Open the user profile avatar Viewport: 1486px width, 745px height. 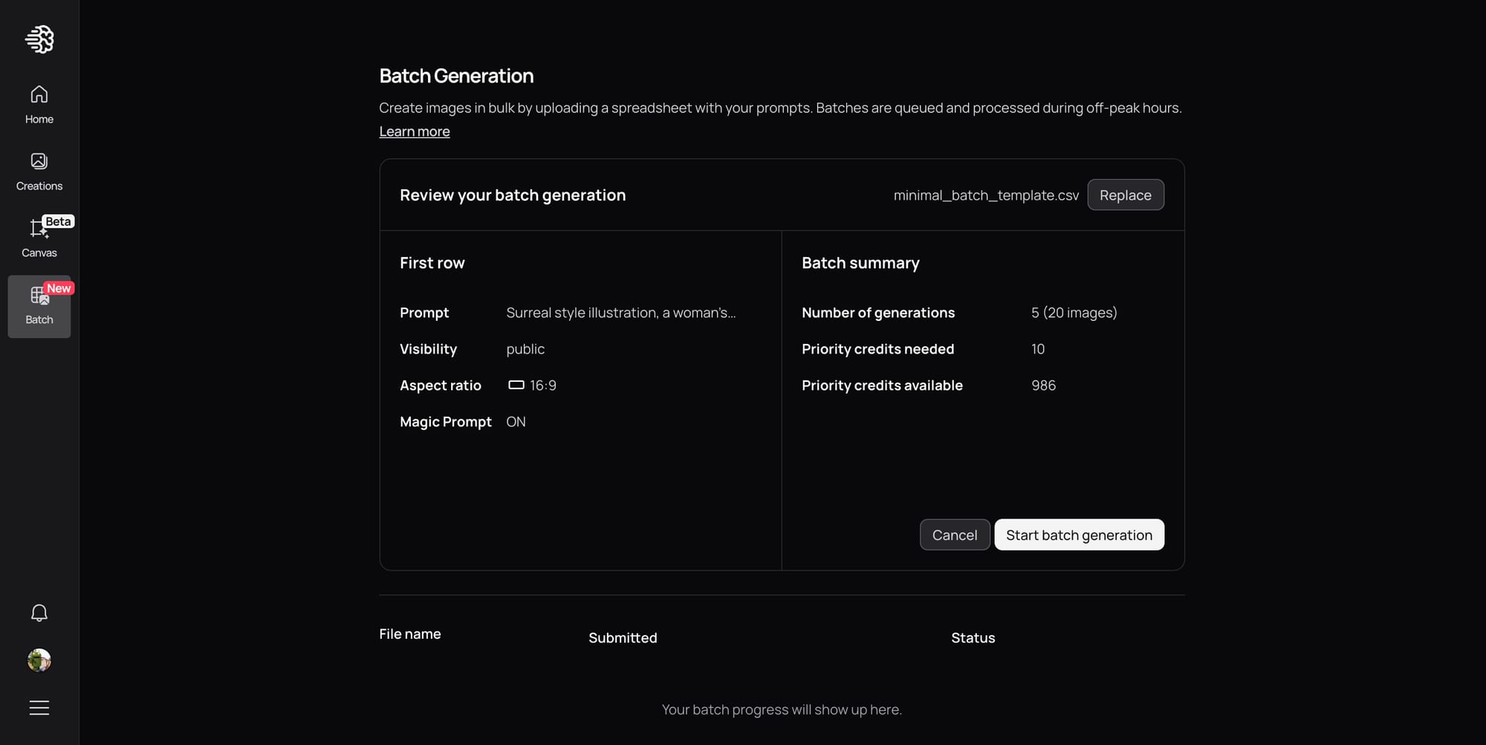click(39, 660)
